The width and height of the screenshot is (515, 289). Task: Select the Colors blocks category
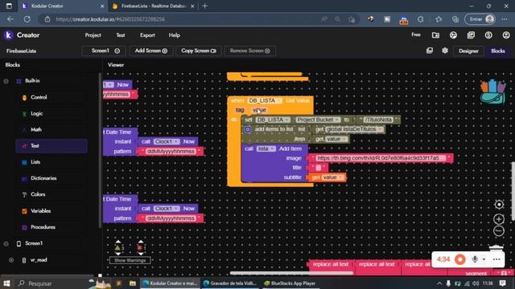[51, 194]
